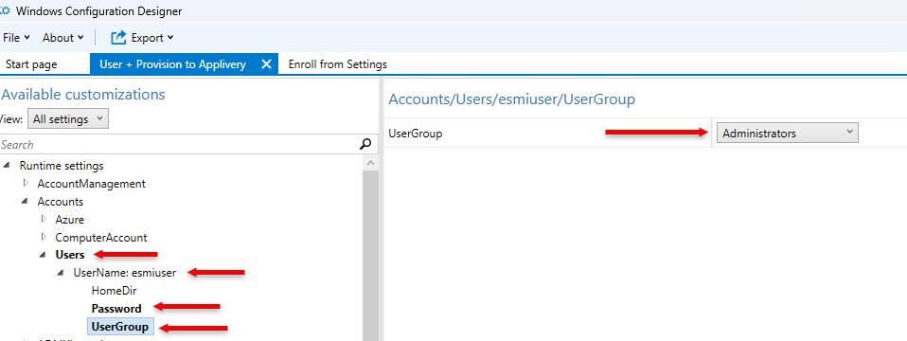The width and height of the screenshot is (907, 341).
Task: Select the Azure tree item
Action: (x=69, y=220)
